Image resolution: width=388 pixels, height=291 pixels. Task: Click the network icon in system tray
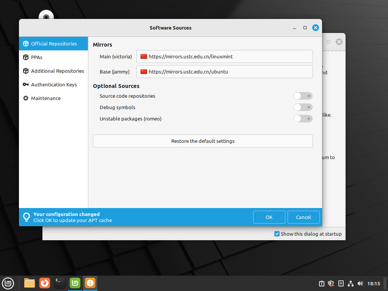pyautogui.click(x=350, y=283)
